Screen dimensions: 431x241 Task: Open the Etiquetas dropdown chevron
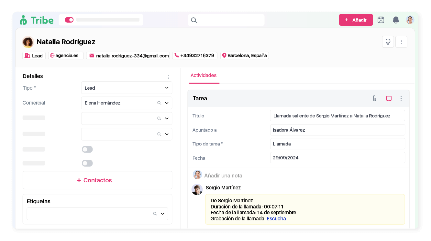pos(162,214)
